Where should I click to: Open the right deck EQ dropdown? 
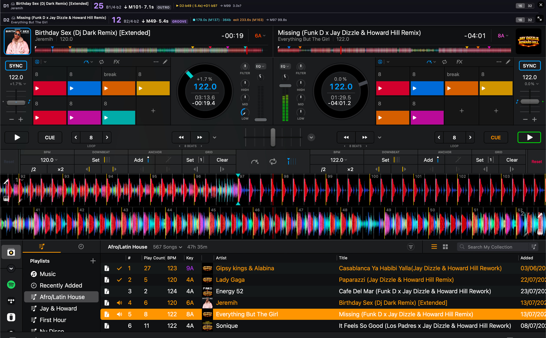(284, 66)
